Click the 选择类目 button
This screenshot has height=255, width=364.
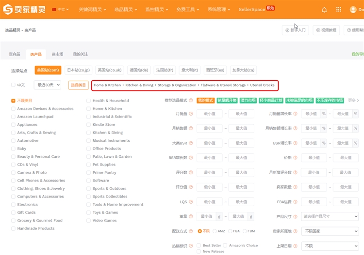point(78,85)
